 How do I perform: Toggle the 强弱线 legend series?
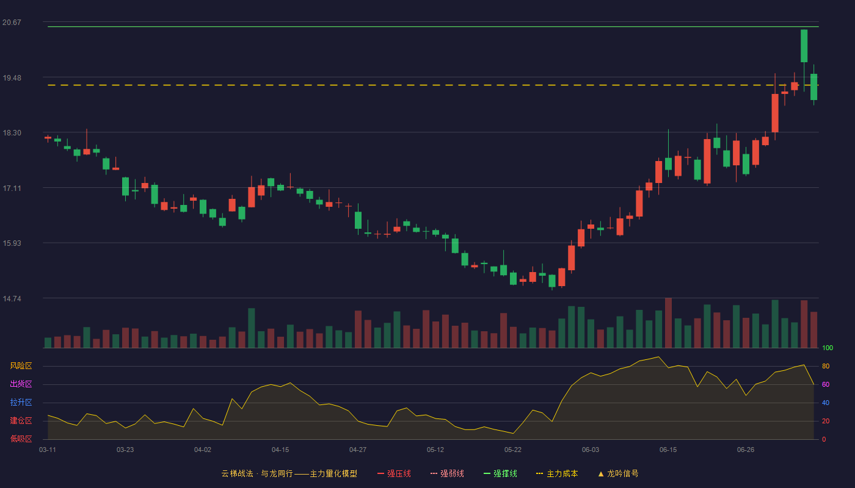(447, 473)
